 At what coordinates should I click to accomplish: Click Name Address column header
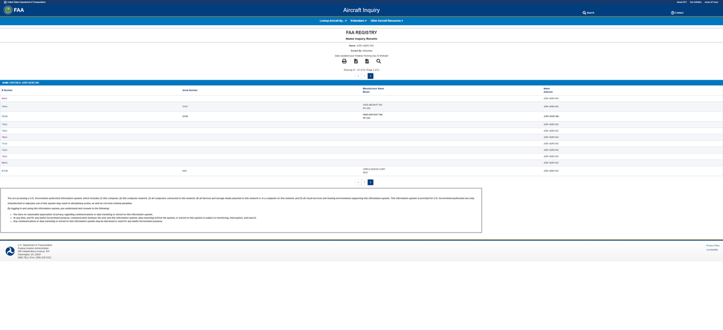point(548,90)
